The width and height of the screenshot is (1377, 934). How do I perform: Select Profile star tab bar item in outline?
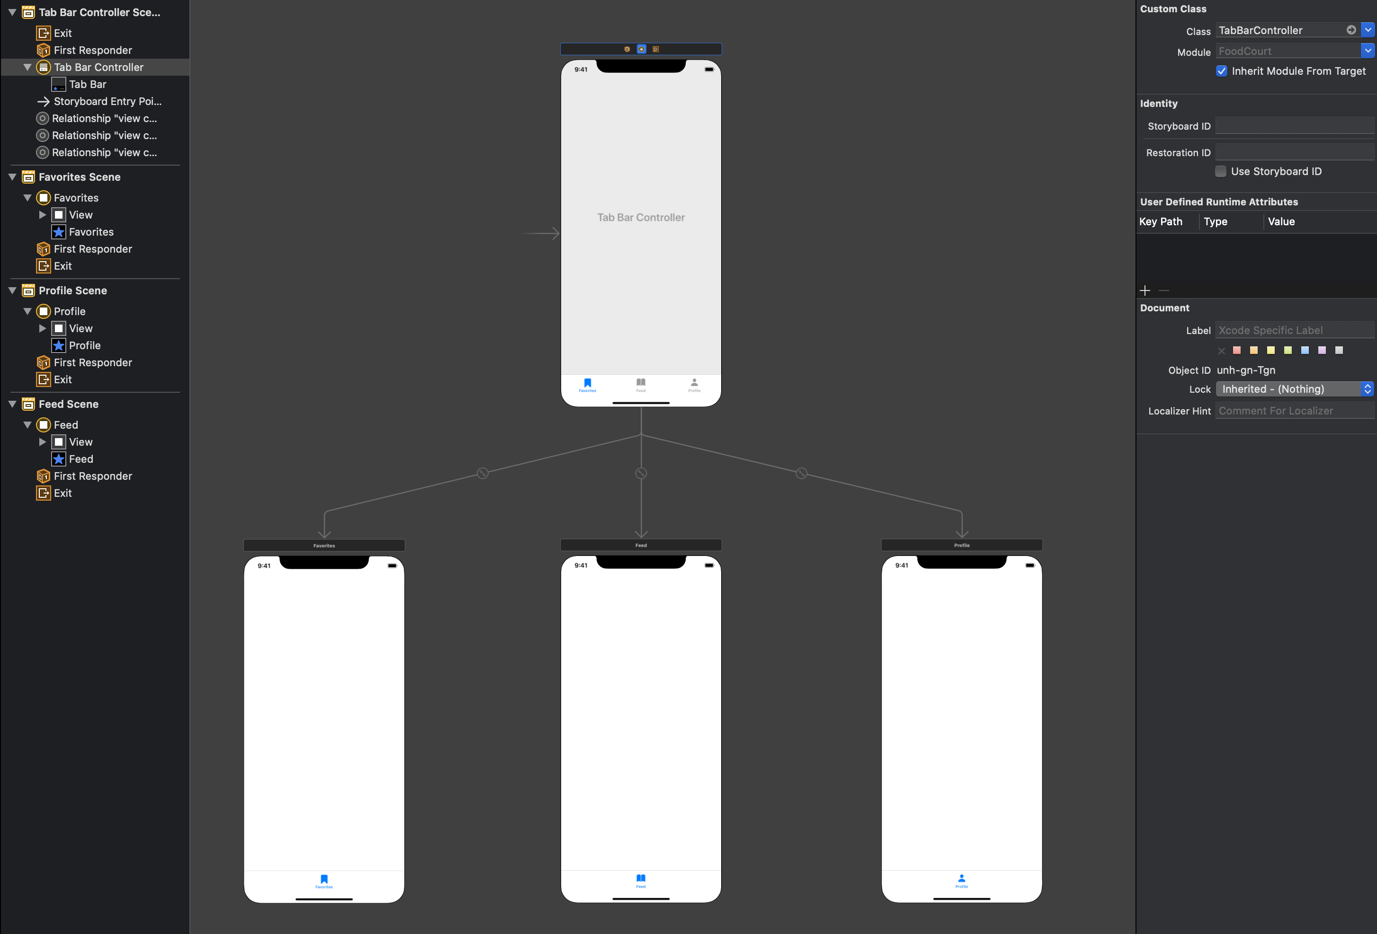click(x=76, y=345)
